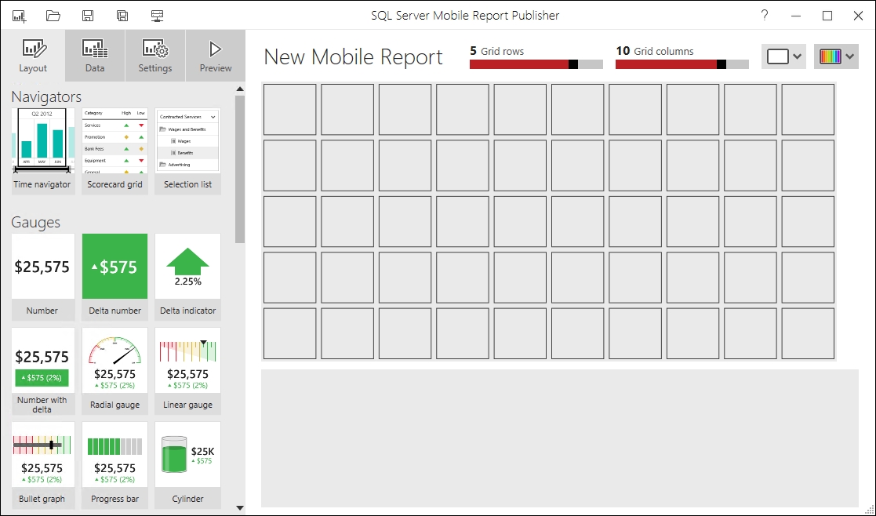Open the color palette dropdown
This screenshot has width=876, height=516.
pyautogui.click(x=836, y=56)
